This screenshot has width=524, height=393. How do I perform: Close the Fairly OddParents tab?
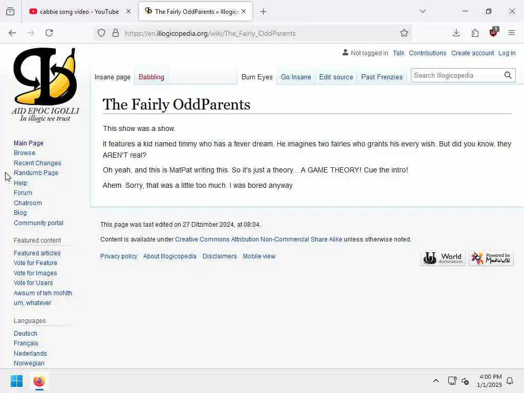point(244,11)
